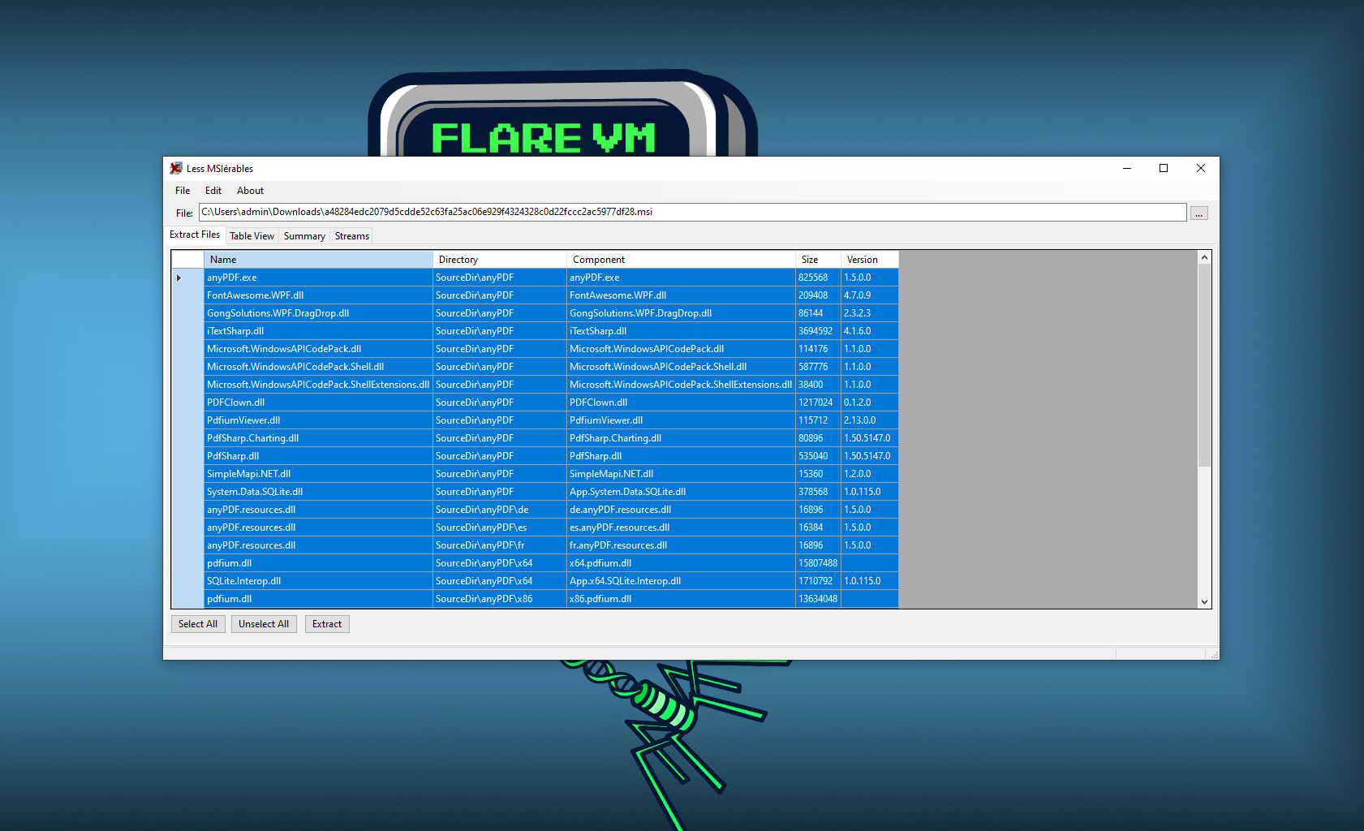Click the file list scrollbar down arrow

(x=1204, y=601)
